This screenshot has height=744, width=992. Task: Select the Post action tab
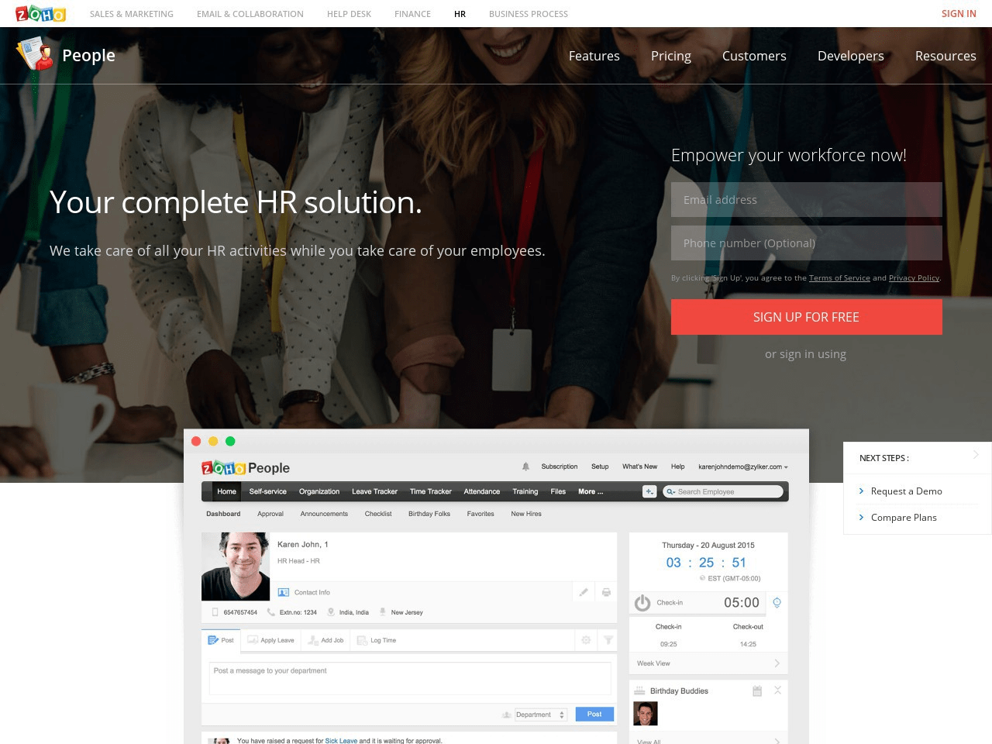point(221,640)
